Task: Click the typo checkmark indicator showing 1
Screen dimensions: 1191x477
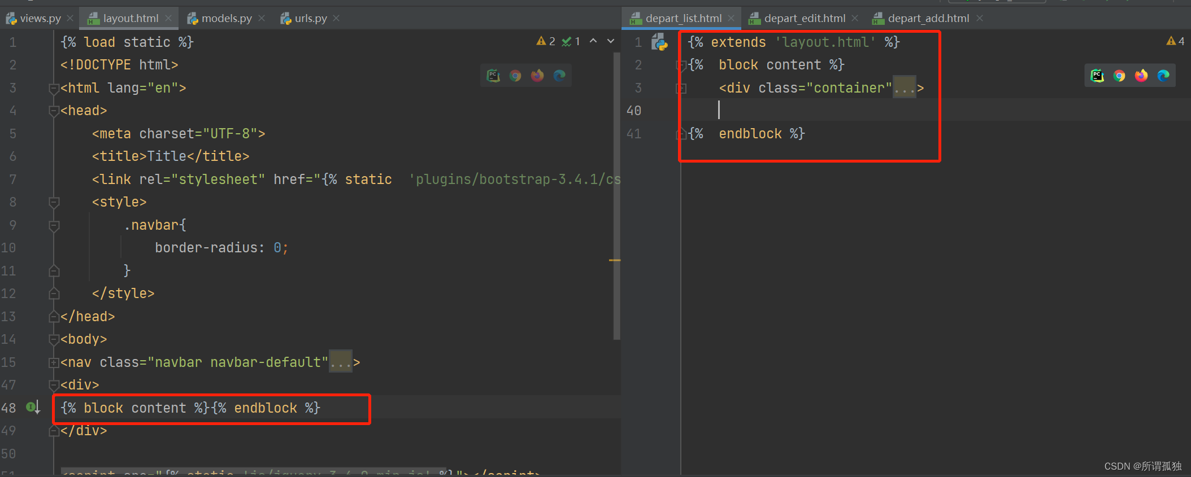Action: 571,41
